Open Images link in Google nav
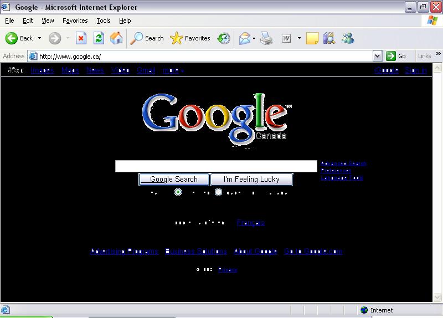The width and height of the screenshot is (443, 318). [43, 70]
